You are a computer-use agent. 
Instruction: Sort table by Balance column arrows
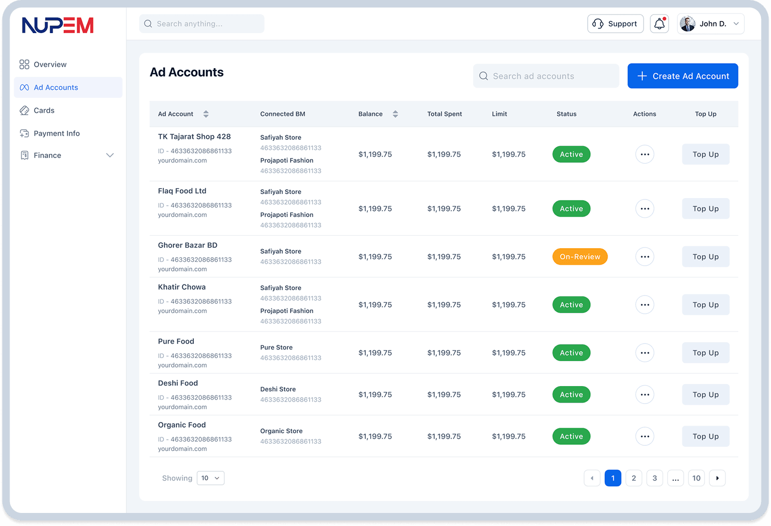point(395,114)
